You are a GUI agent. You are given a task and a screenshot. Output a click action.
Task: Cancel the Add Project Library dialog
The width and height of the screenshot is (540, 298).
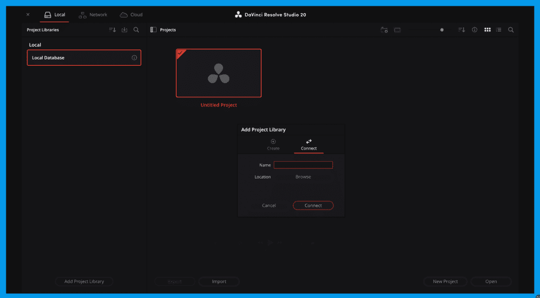click(269, 205)
